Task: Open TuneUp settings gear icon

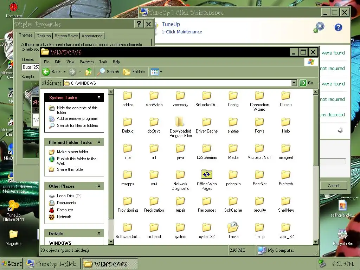Action: pos(319,27)
